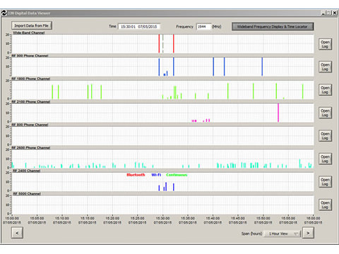Select the Frequency MHz input field
339x254 pixels.
(203, 27)
